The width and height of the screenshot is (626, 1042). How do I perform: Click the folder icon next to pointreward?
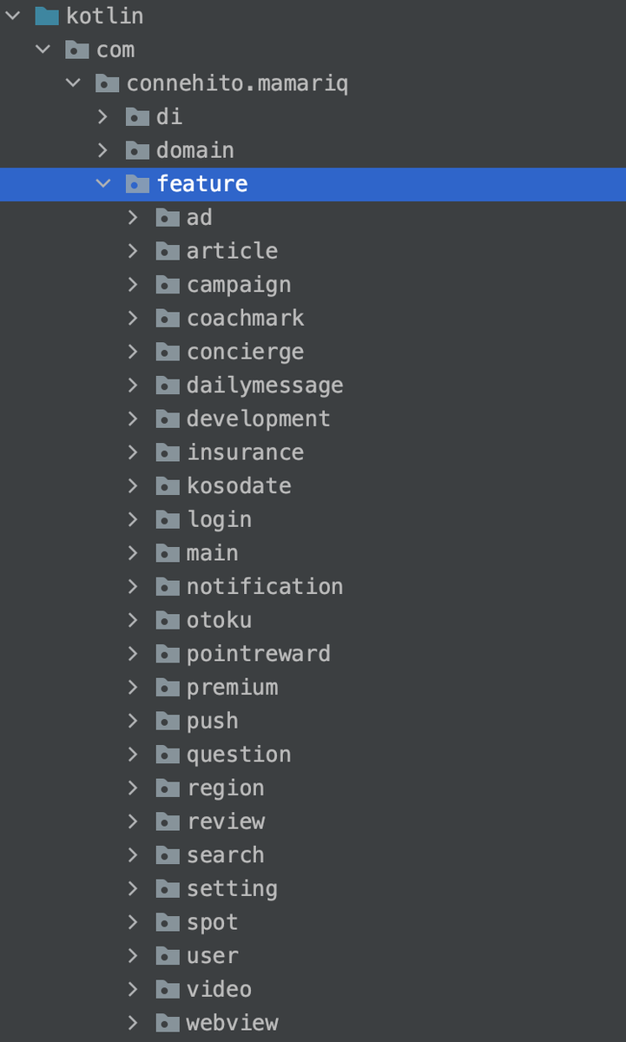click(168, 653)
